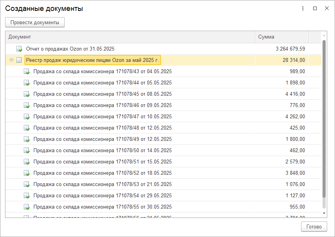335x237 pixels.
Task: Open the three-dot window options menu
Action: coord(303,9)
